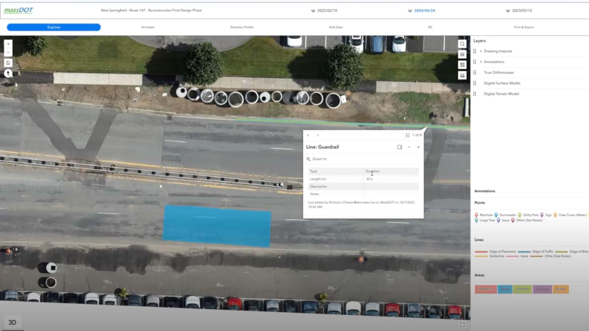
Task: Toggle fullscreen map view icon
Action: coord(462,324)
